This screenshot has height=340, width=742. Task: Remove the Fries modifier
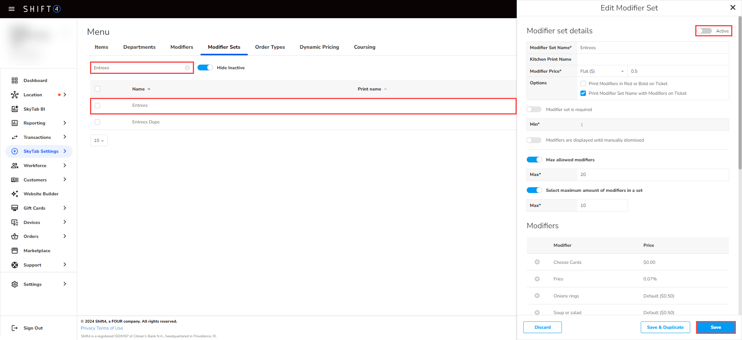click(x=537, y=279)
